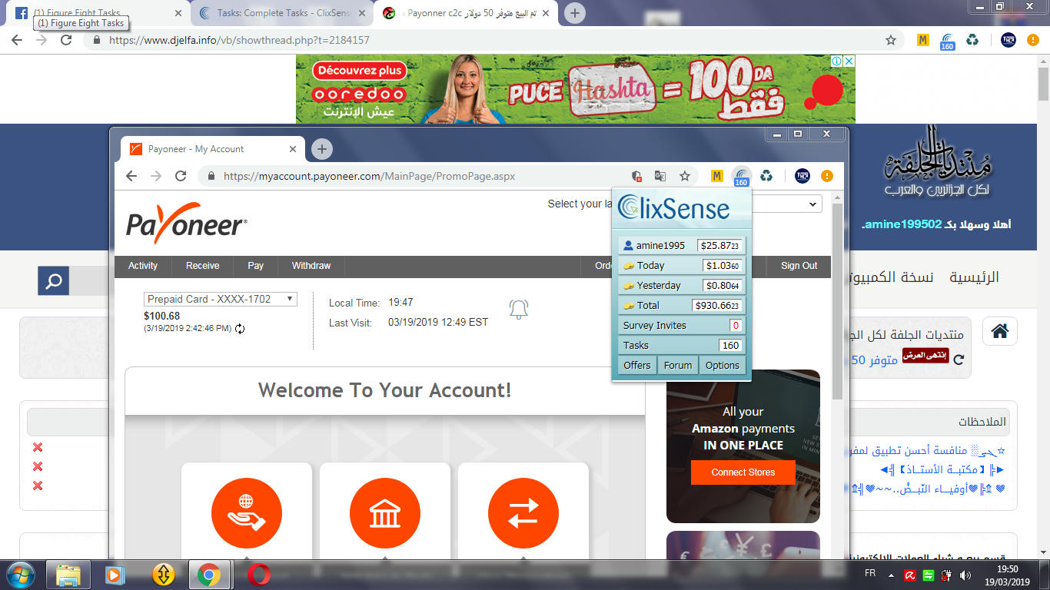Click Survey Invites in ClixSense popup
The height and width of the screenshot is (590, 1050).
coord(682,326)
